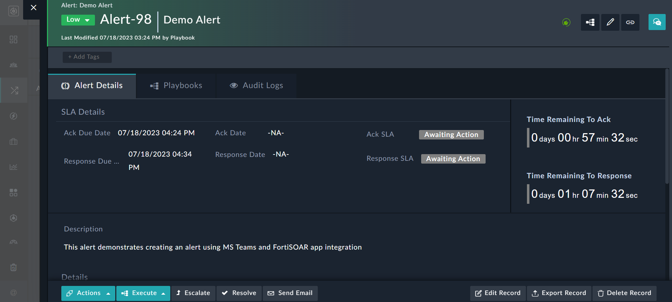This screenshot has height=302, width=672.
Task: Open the dashboard grid icon in sidebar
Action: coord(13,39)
